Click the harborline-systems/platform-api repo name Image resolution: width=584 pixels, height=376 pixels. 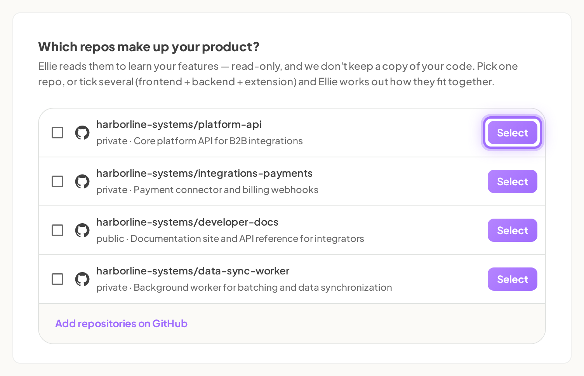point(179,124)
